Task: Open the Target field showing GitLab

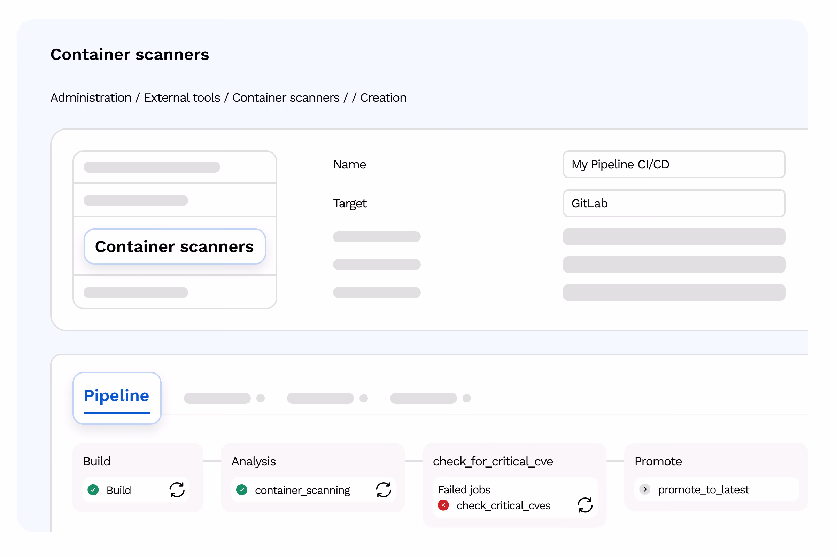Action: (x=674, y=204)
